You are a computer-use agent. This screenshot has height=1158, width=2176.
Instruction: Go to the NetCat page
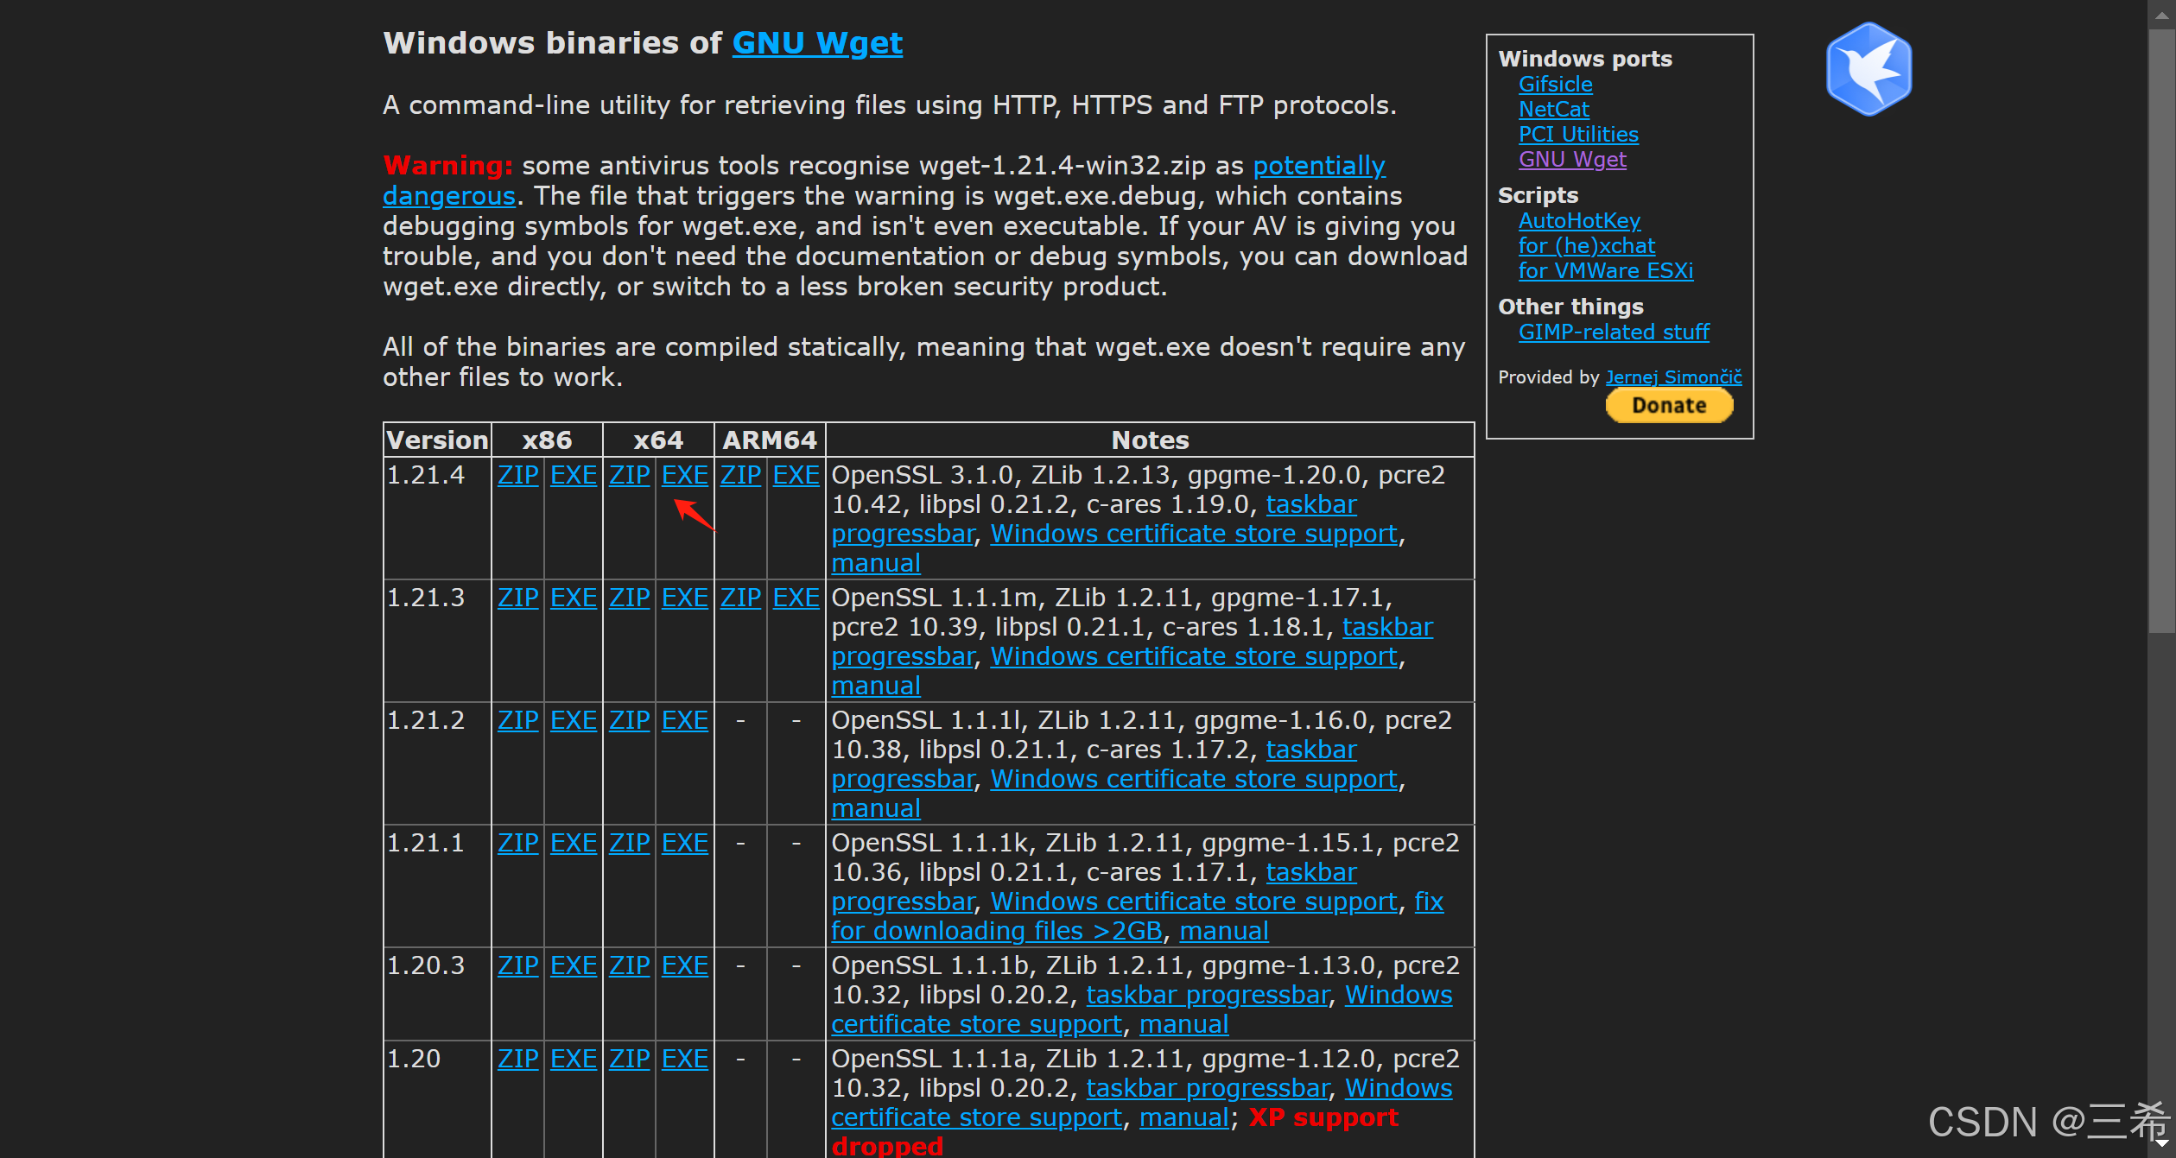pos(1553,110)
